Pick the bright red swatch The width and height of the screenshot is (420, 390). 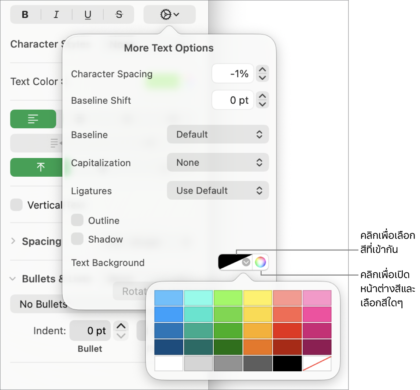287,331
